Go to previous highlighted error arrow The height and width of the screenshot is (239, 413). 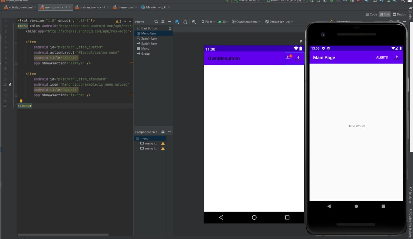coord(125,21)
